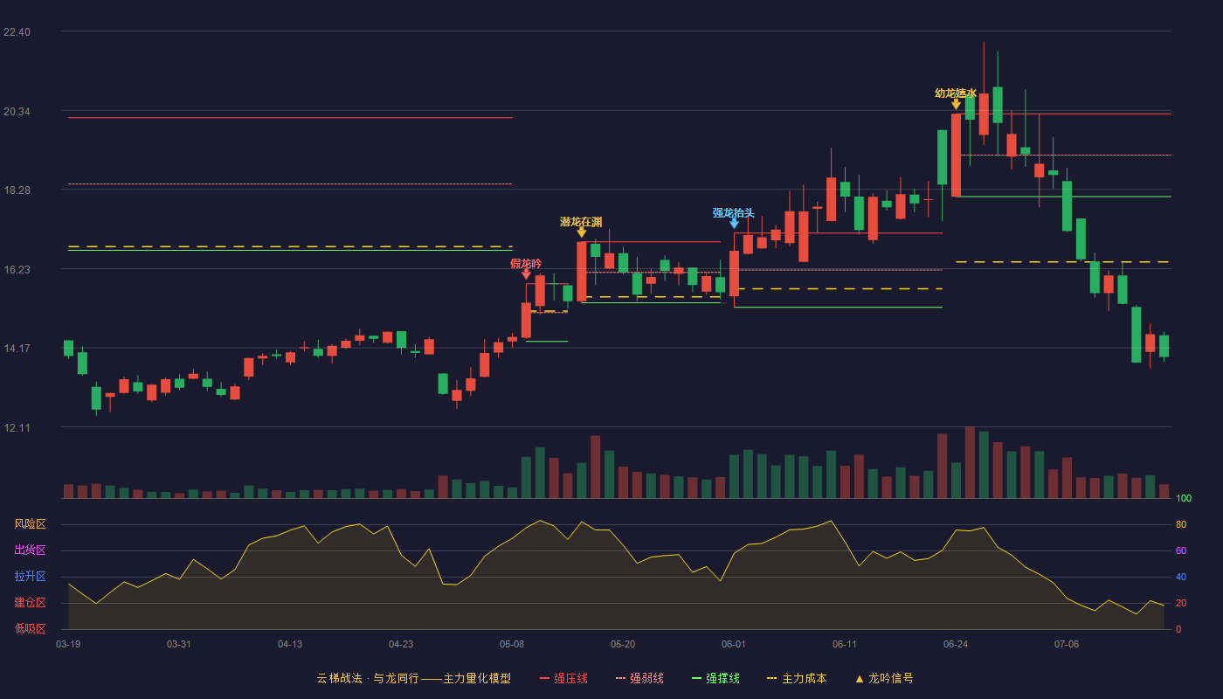The image size is (1223, 699).
Task: Click the 强龙抬头 signal label
Action: point(733,212)
